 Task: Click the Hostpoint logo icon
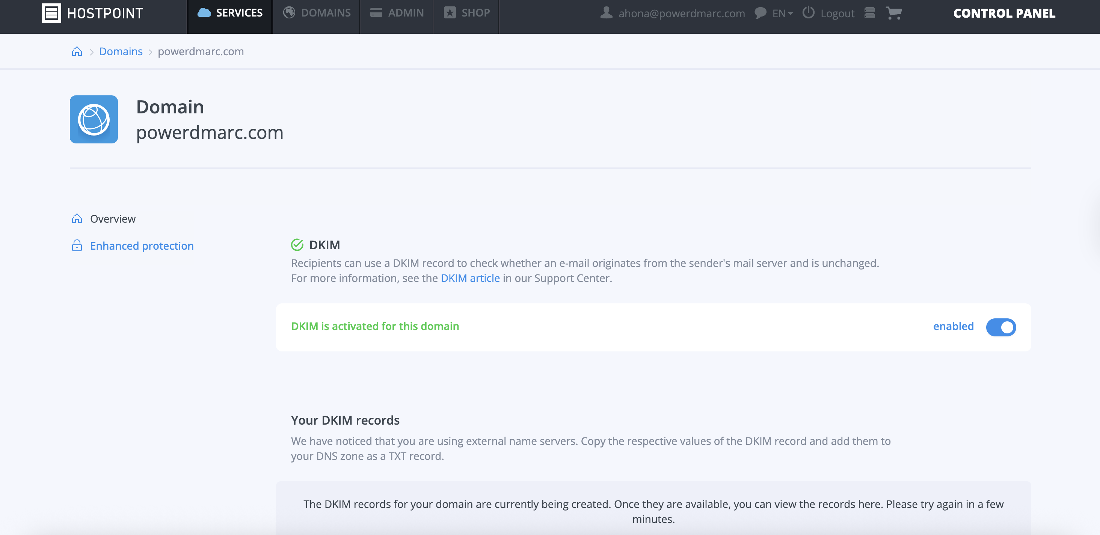point(51,13)
